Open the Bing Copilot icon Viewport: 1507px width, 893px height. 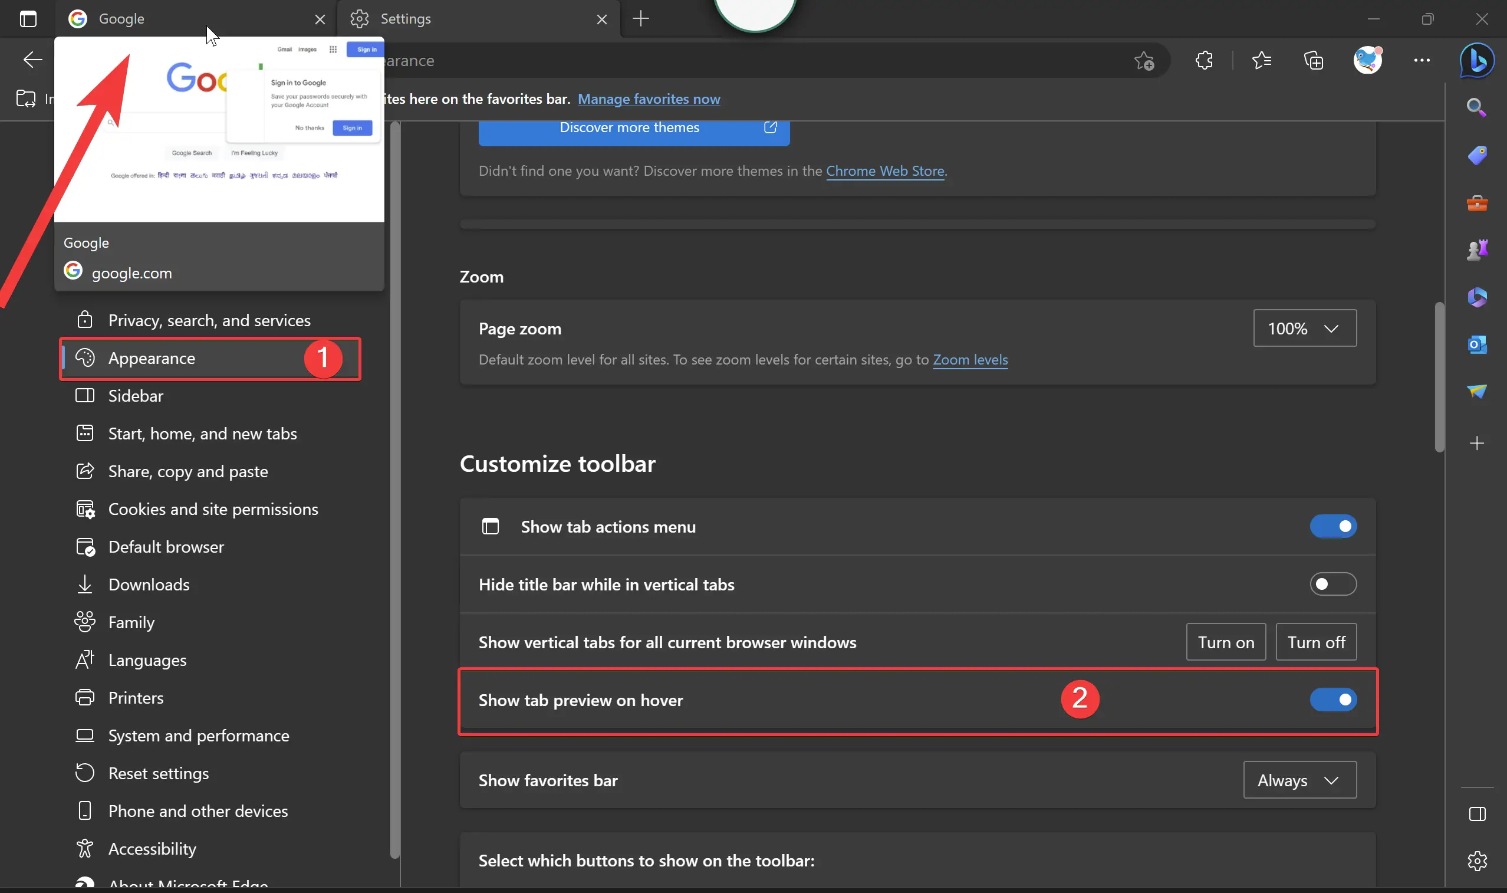1476,60
